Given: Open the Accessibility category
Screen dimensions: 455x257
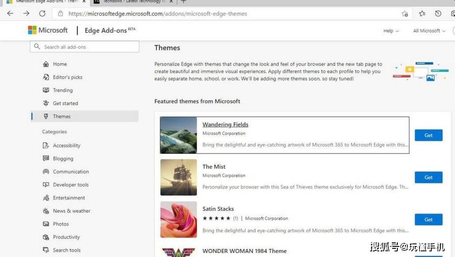Looking at the screenshot, I should point(66,146).
